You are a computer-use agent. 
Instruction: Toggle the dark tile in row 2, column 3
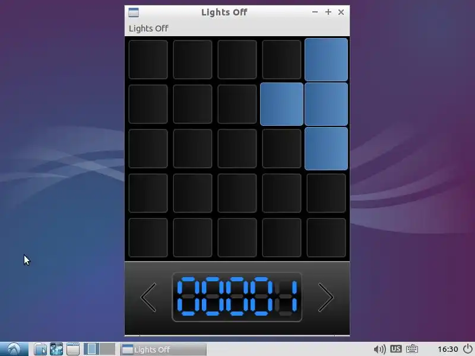[x=237, y=104]
